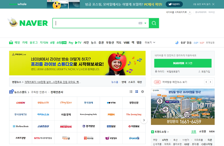Open 증권 menu link
The image size is (224, 146).
coord(101,43)
